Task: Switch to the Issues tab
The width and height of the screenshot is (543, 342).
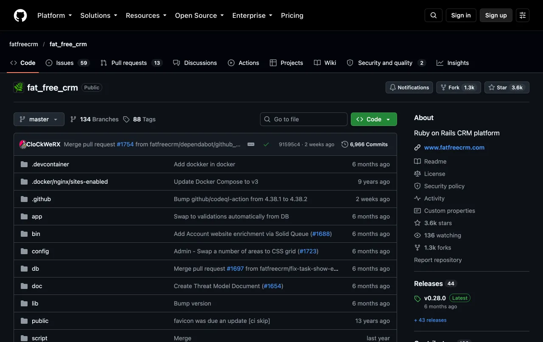Action: [x=67, y=63]
